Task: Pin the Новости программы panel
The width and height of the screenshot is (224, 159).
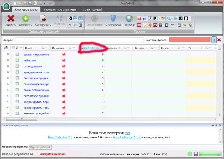Action: 217,125
